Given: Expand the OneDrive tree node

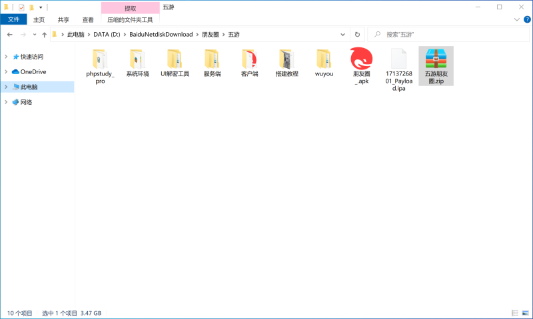Looking at the screenshot, I should (x=7, y=71).
